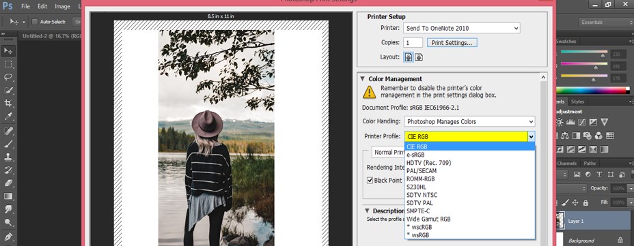Add a Photo Filter adjustment

point(588,136)
